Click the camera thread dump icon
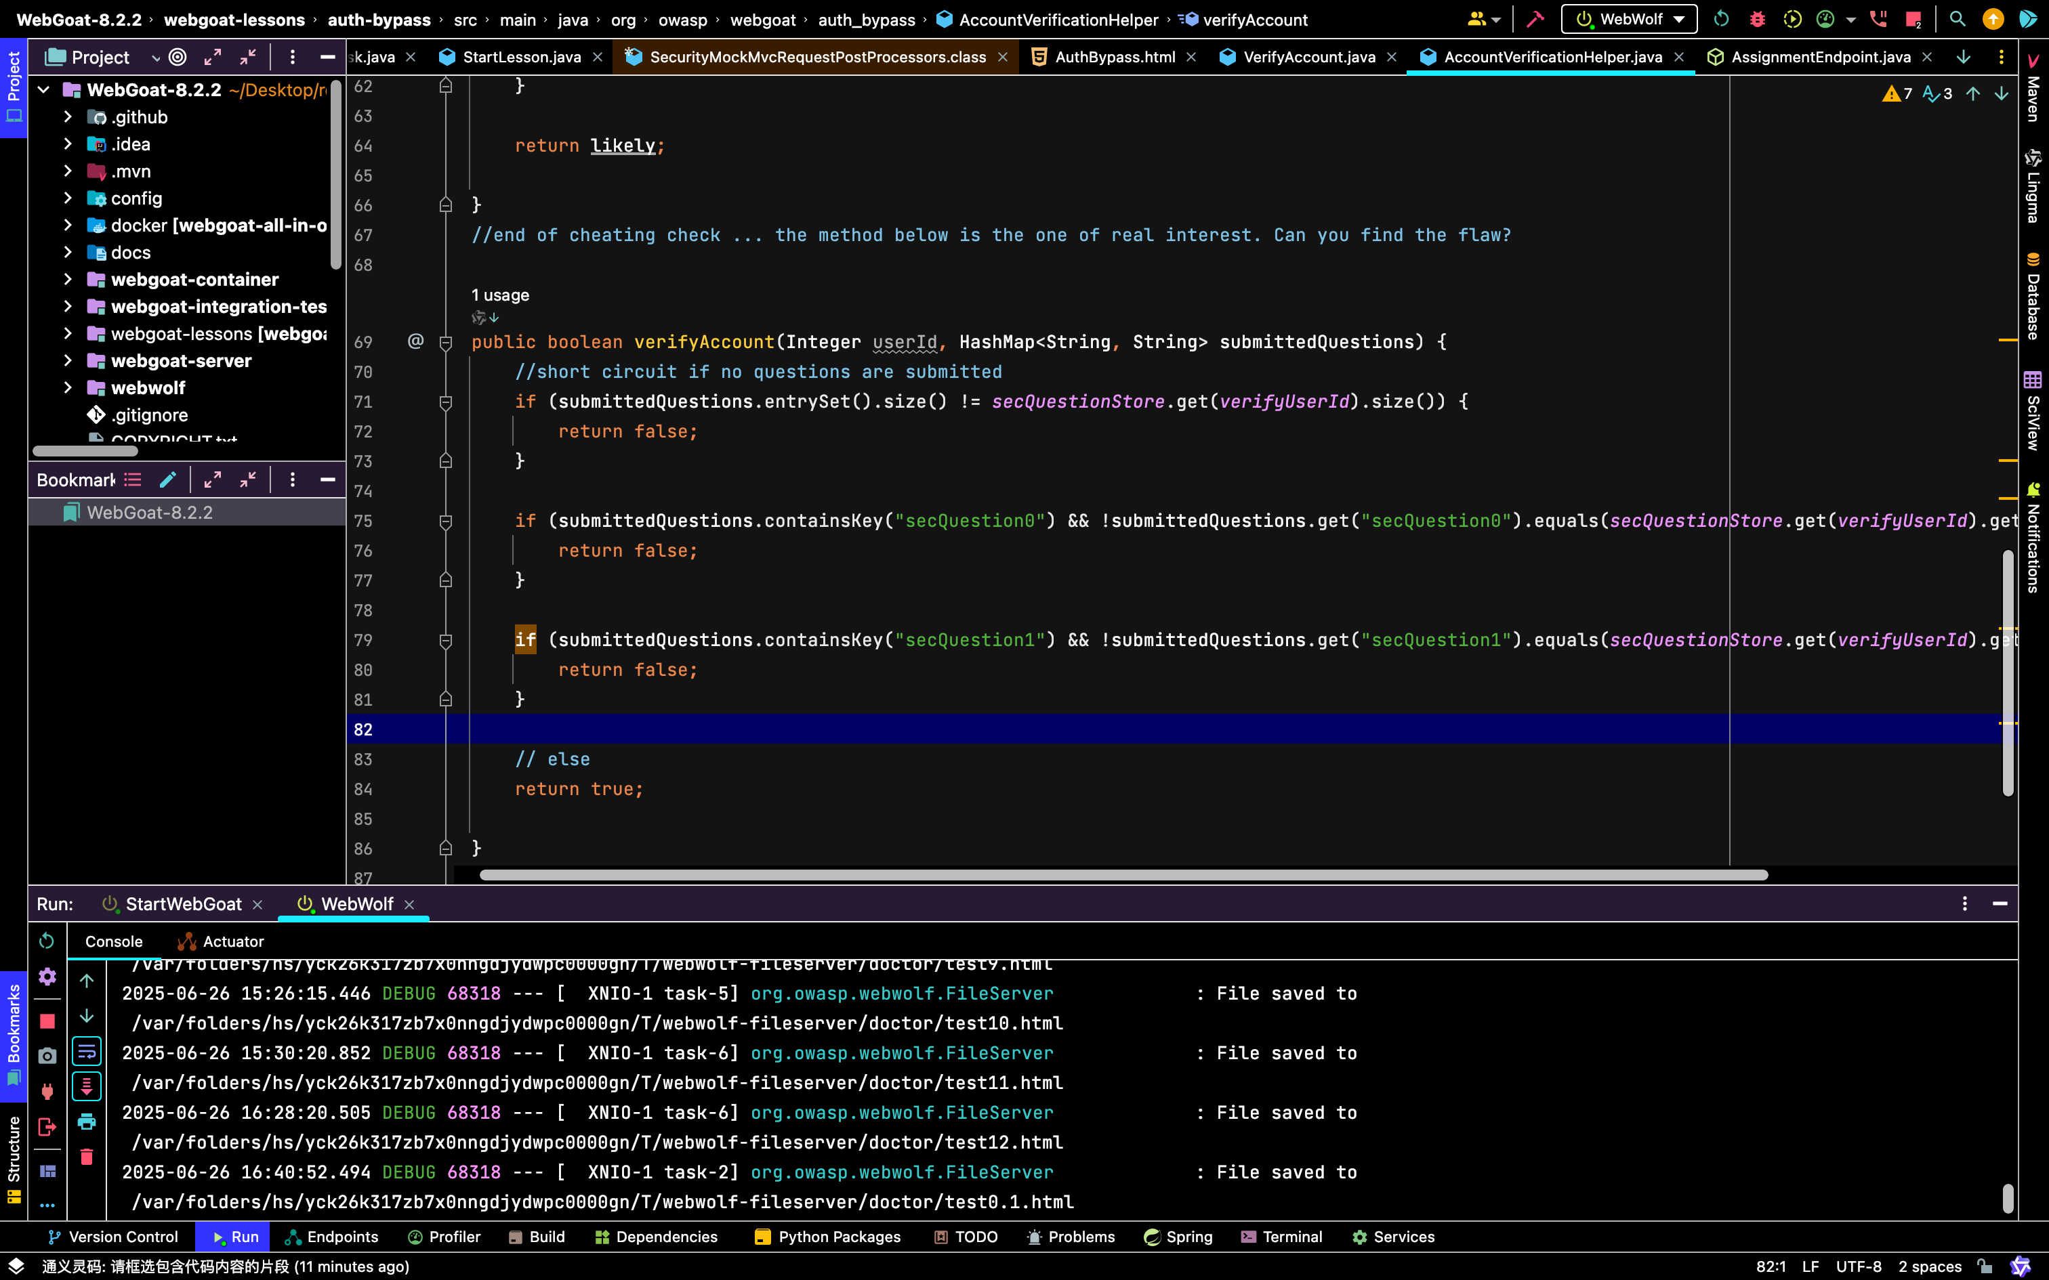This screenshot has width=2049, height=1280. pos(47,1056)
